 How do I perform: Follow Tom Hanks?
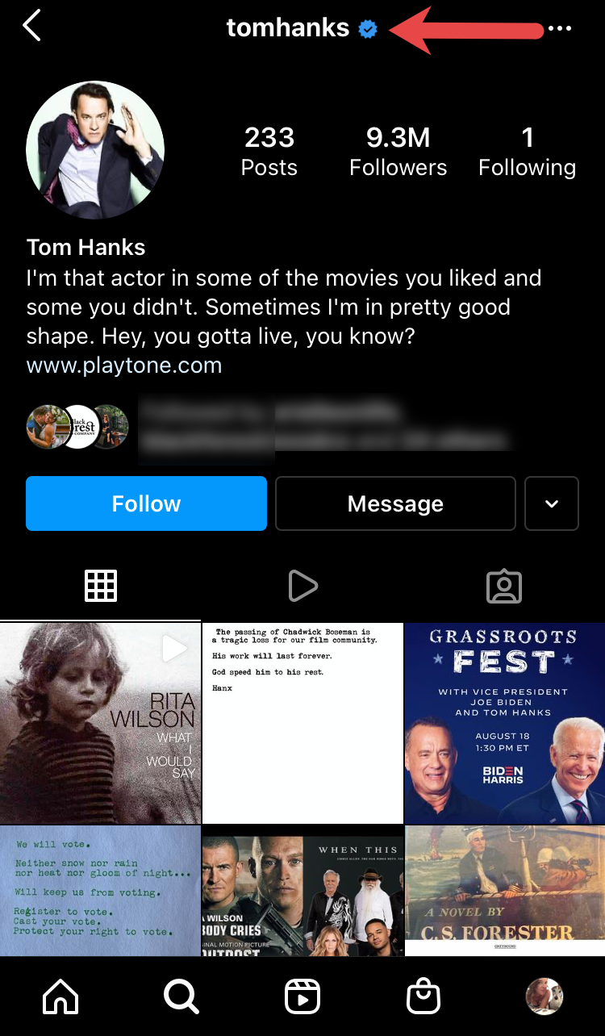tap(146, 503)
